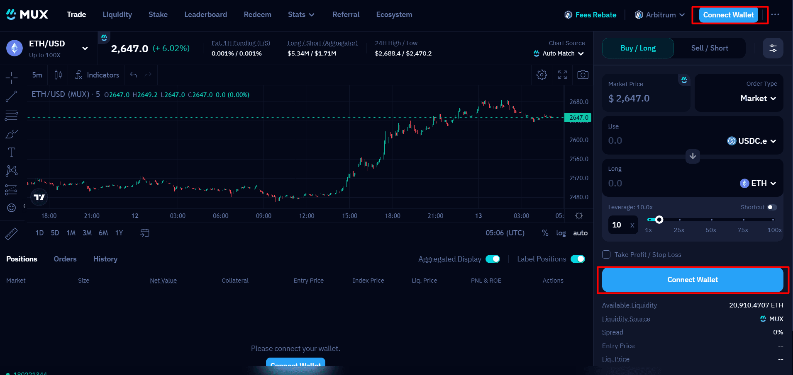The width and height of the screenshot is (793, 375).
Task: Switch to the History tab
Action: pos(105,259)
